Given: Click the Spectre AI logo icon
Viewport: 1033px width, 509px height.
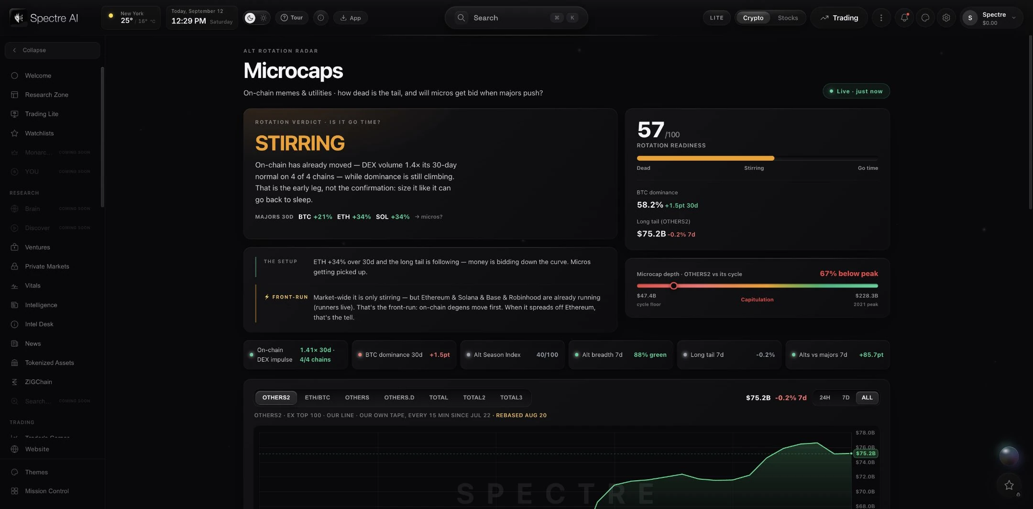Looking at the screenshot, I should (19, 18).
